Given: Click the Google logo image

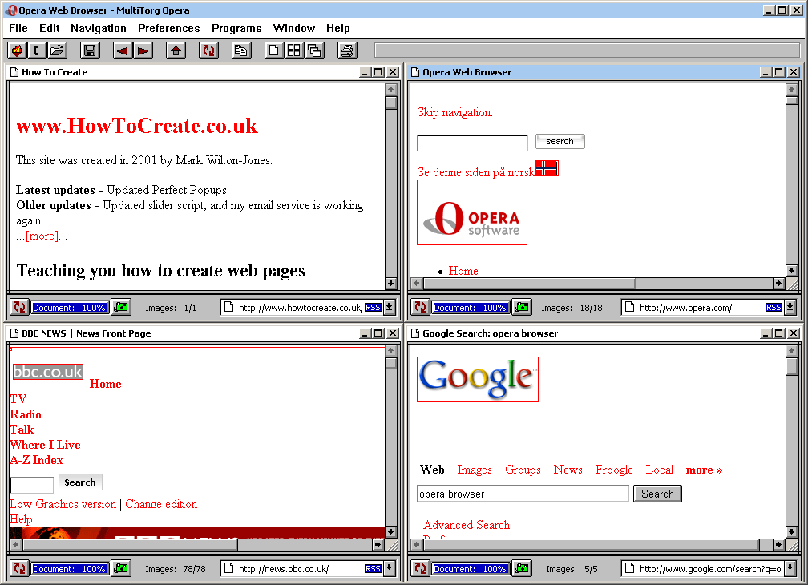Looking at the screenshot, I should [478, 379].
